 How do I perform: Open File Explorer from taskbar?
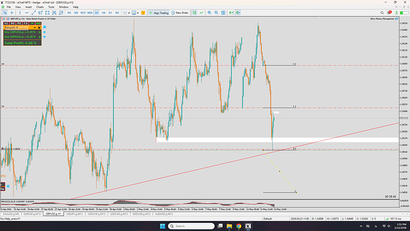pyautogui.click(x=229, y=226)
